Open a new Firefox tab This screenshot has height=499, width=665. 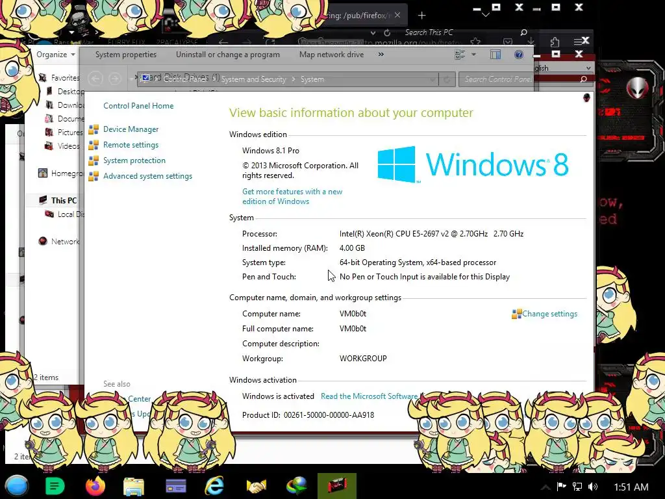point(421,16)
